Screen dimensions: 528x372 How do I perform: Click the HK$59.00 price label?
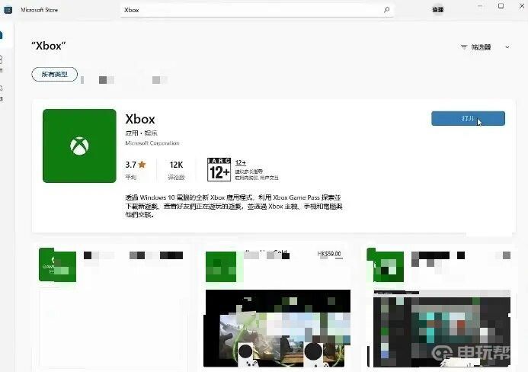(x=329, y=254)
